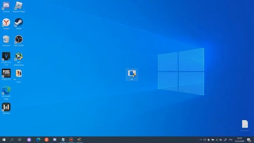Select the VEGAS Pro 17.0 shortcut
The height and width of the screenshot is (143, 254).
6,59
